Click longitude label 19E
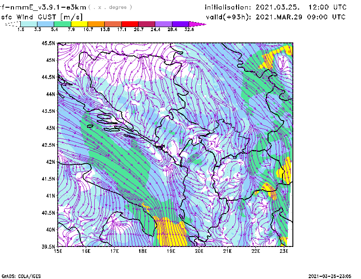This screenshot has width=361, height=279. (171, 251)
